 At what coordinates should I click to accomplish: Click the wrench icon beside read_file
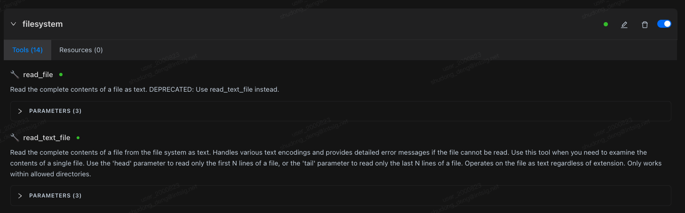click(x=15, y=74)
